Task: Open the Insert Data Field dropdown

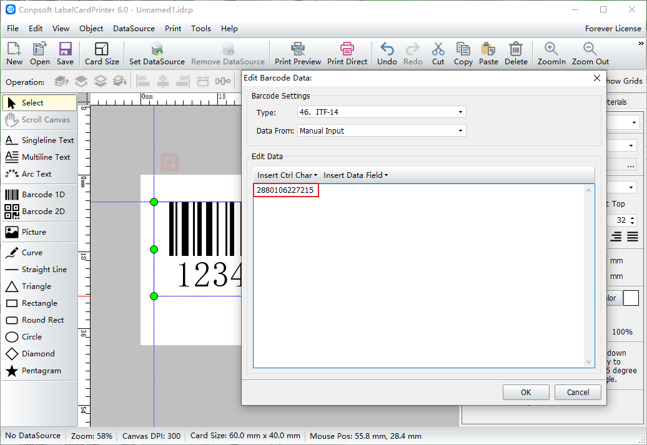Action: pos(356,175)
